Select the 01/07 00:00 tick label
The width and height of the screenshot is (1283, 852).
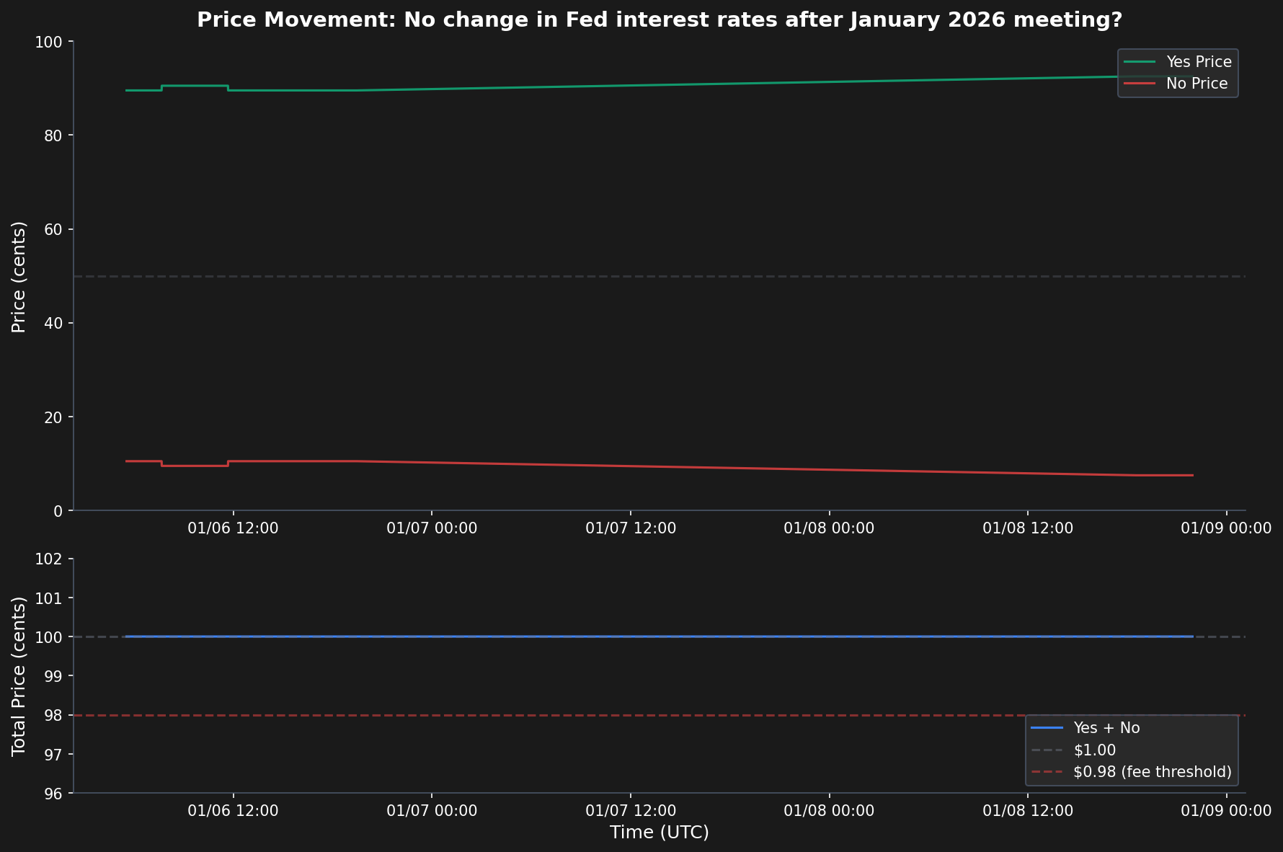pyautogui.click(x=432, y=528)
